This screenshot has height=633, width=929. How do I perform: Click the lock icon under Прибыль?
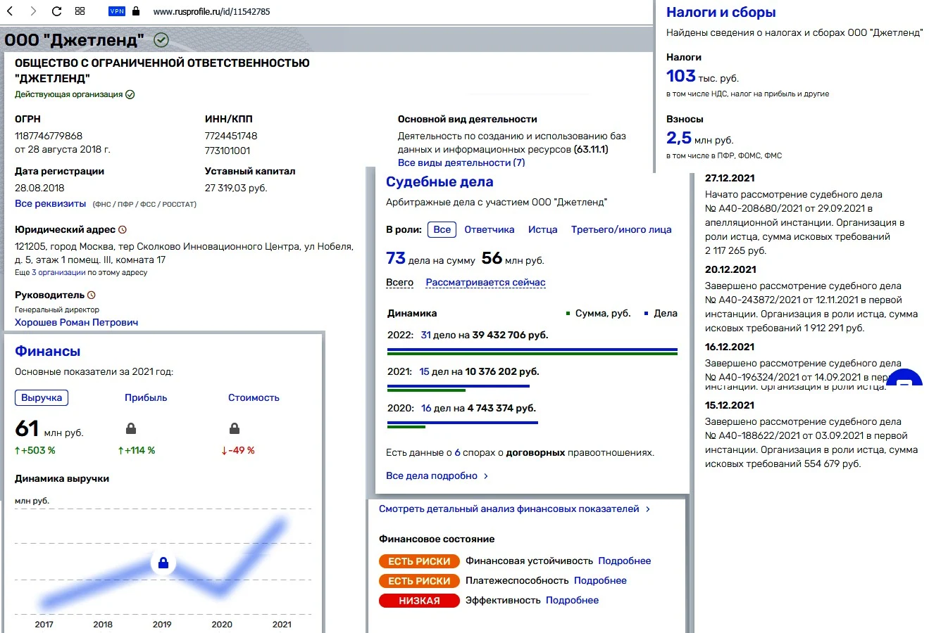[131, 428]
